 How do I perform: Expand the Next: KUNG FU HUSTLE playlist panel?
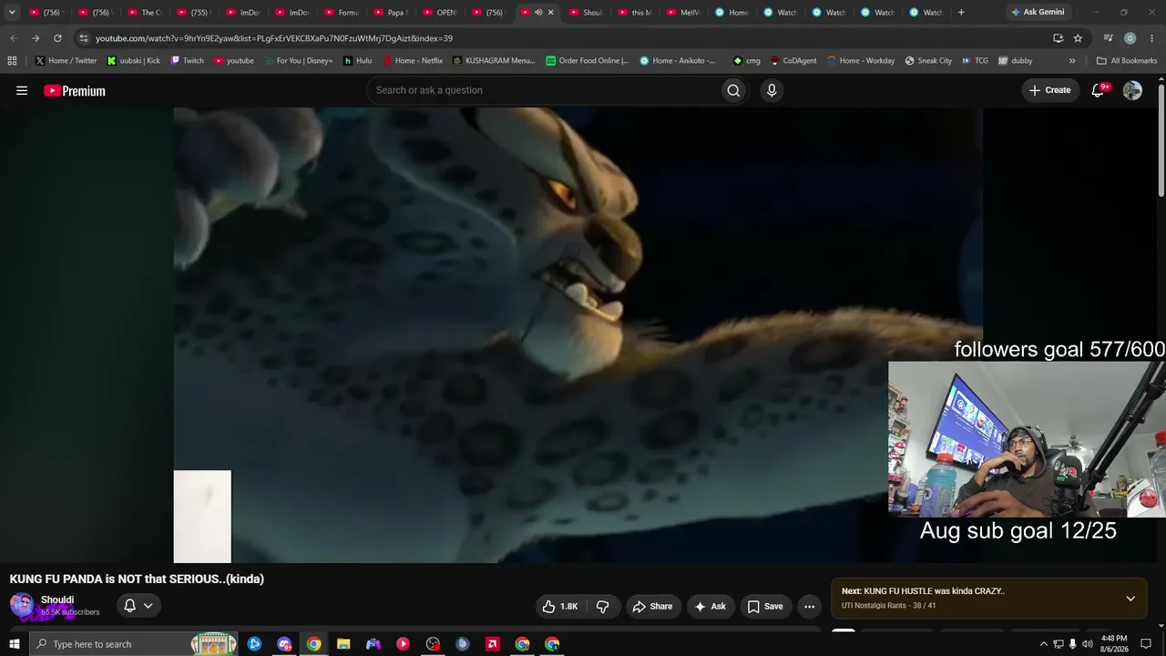[1130, 599]
